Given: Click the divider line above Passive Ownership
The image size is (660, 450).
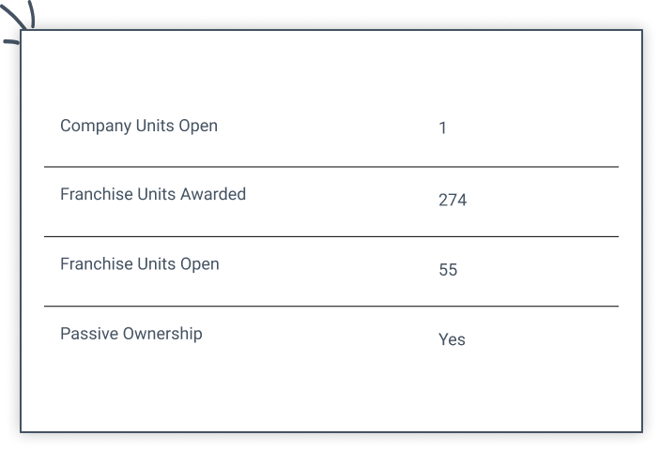Looking at the screenshot, I should coord(330,306).
